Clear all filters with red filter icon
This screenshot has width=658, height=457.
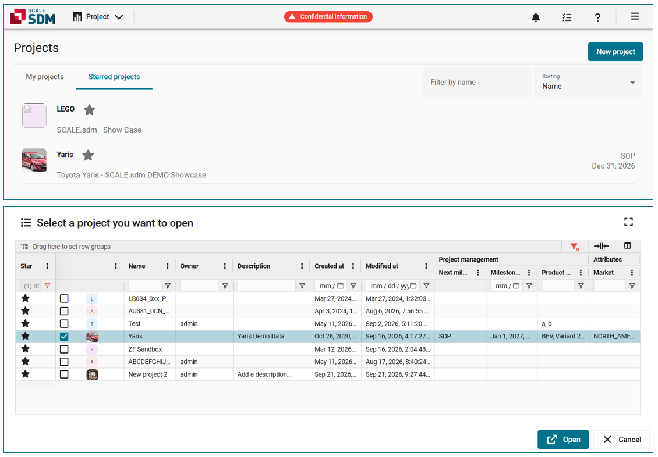click(575, 247)
